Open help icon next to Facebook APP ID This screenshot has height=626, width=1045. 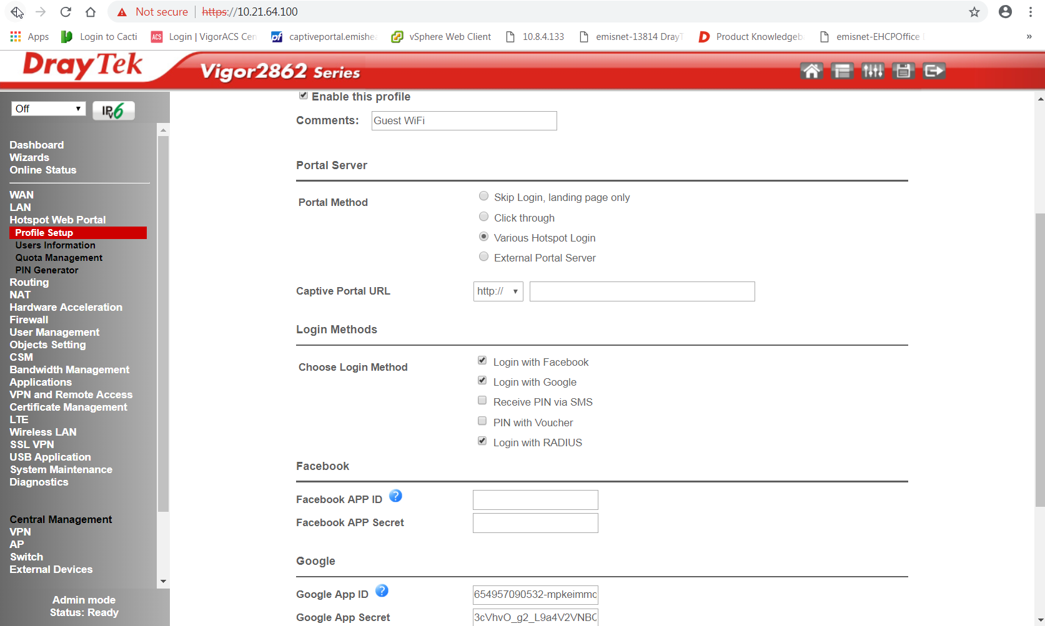pyautogui.click(x=395, y=496)
